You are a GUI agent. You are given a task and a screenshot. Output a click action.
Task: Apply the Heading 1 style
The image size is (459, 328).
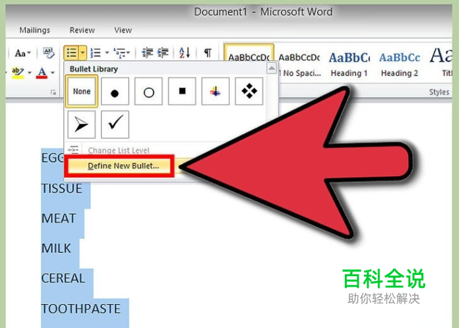tap(350, 64)
